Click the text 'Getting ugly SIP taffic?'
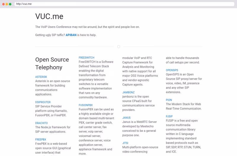237x156 pixels. pyautogui.click(x=50, y=35)
